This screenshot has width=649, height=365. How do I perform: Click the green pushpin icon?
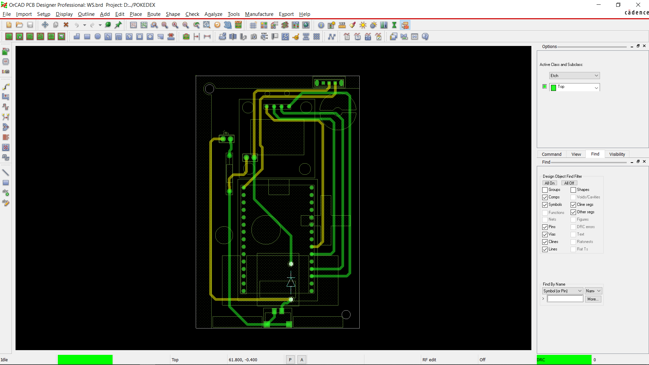(x=118, y=25)
